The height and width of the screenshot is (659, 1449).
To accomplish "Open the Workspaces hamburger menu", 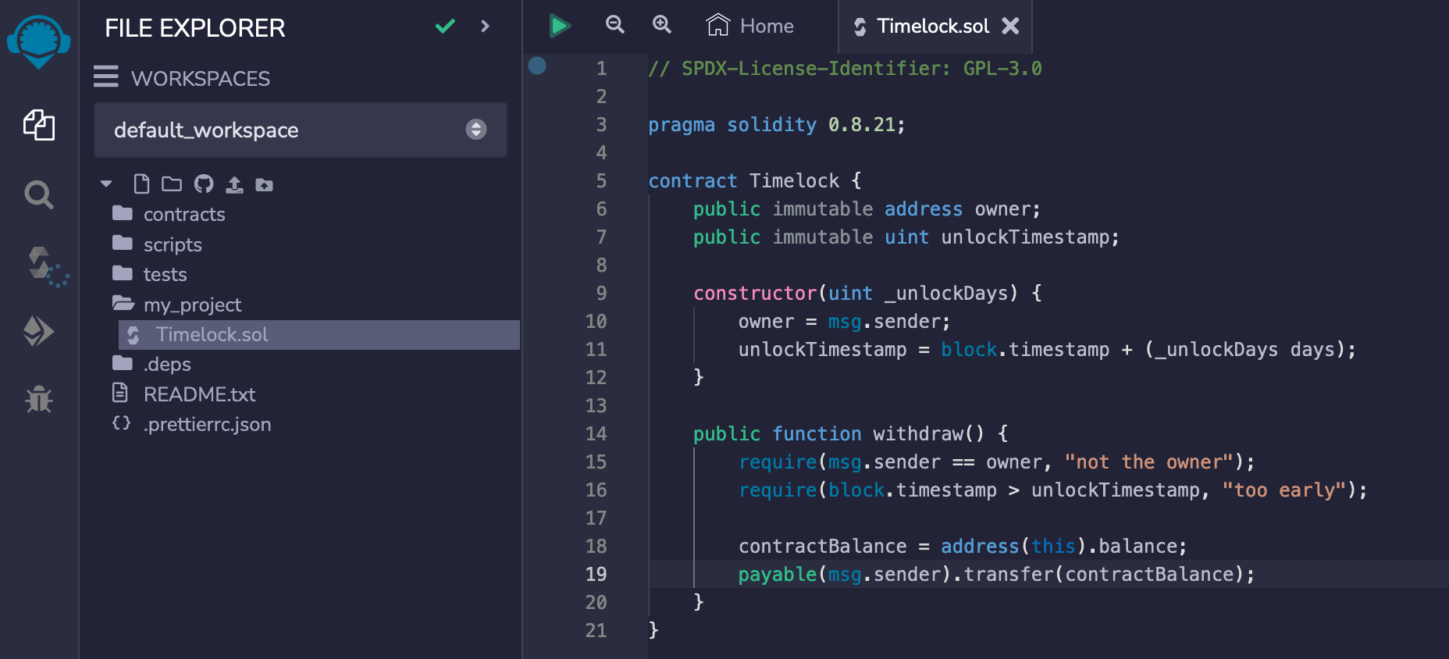I will point(106,77).
